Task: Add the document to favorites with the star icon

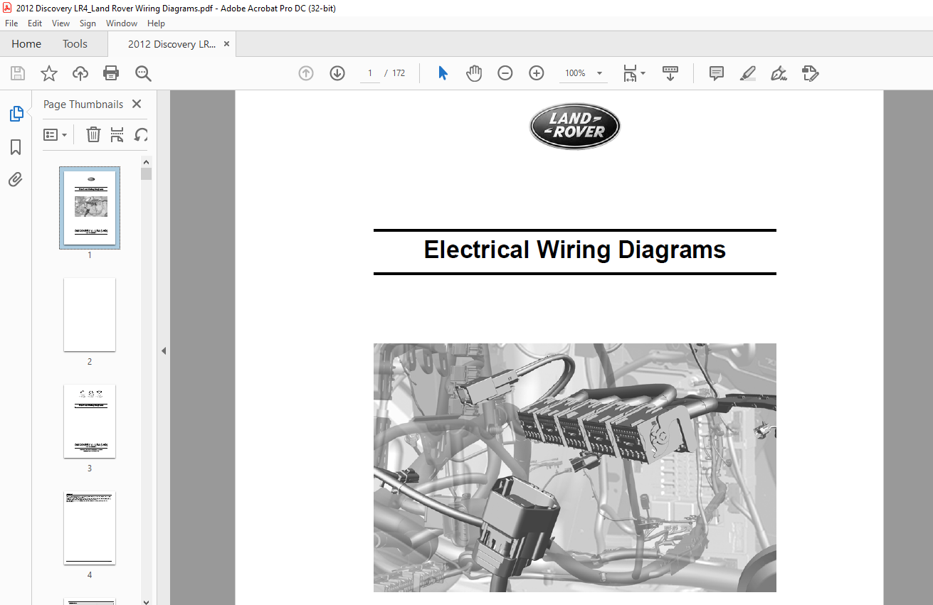Action: point(48,73)
